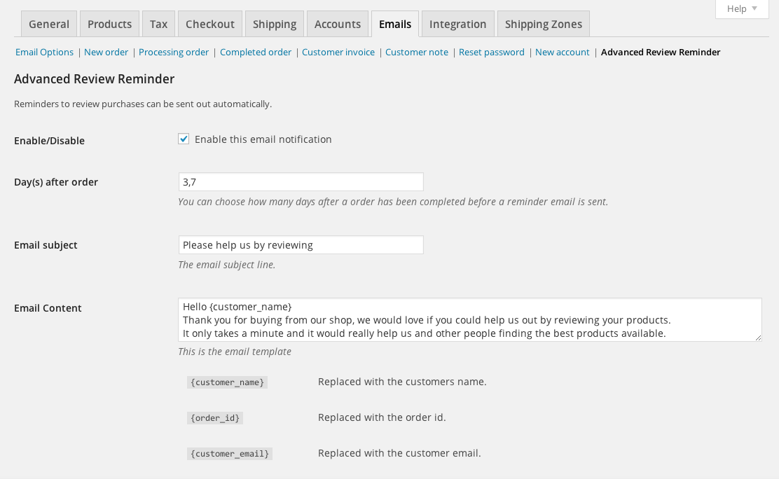View Processing order email settings
Image resolution: width=779 pixels, height=479 pixels.
(x=174, y=52)
